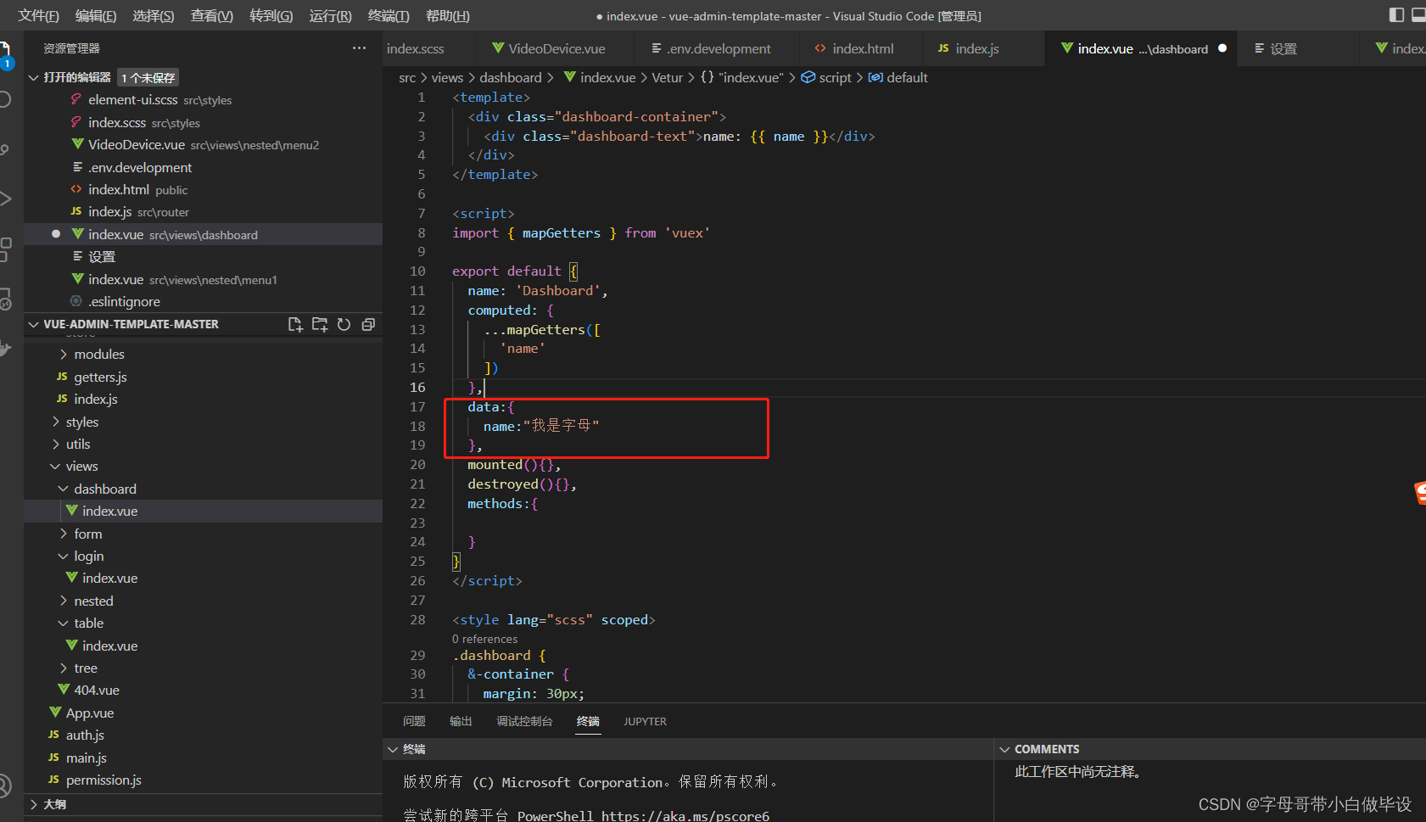Open 转到 menu

click(271, 15)
